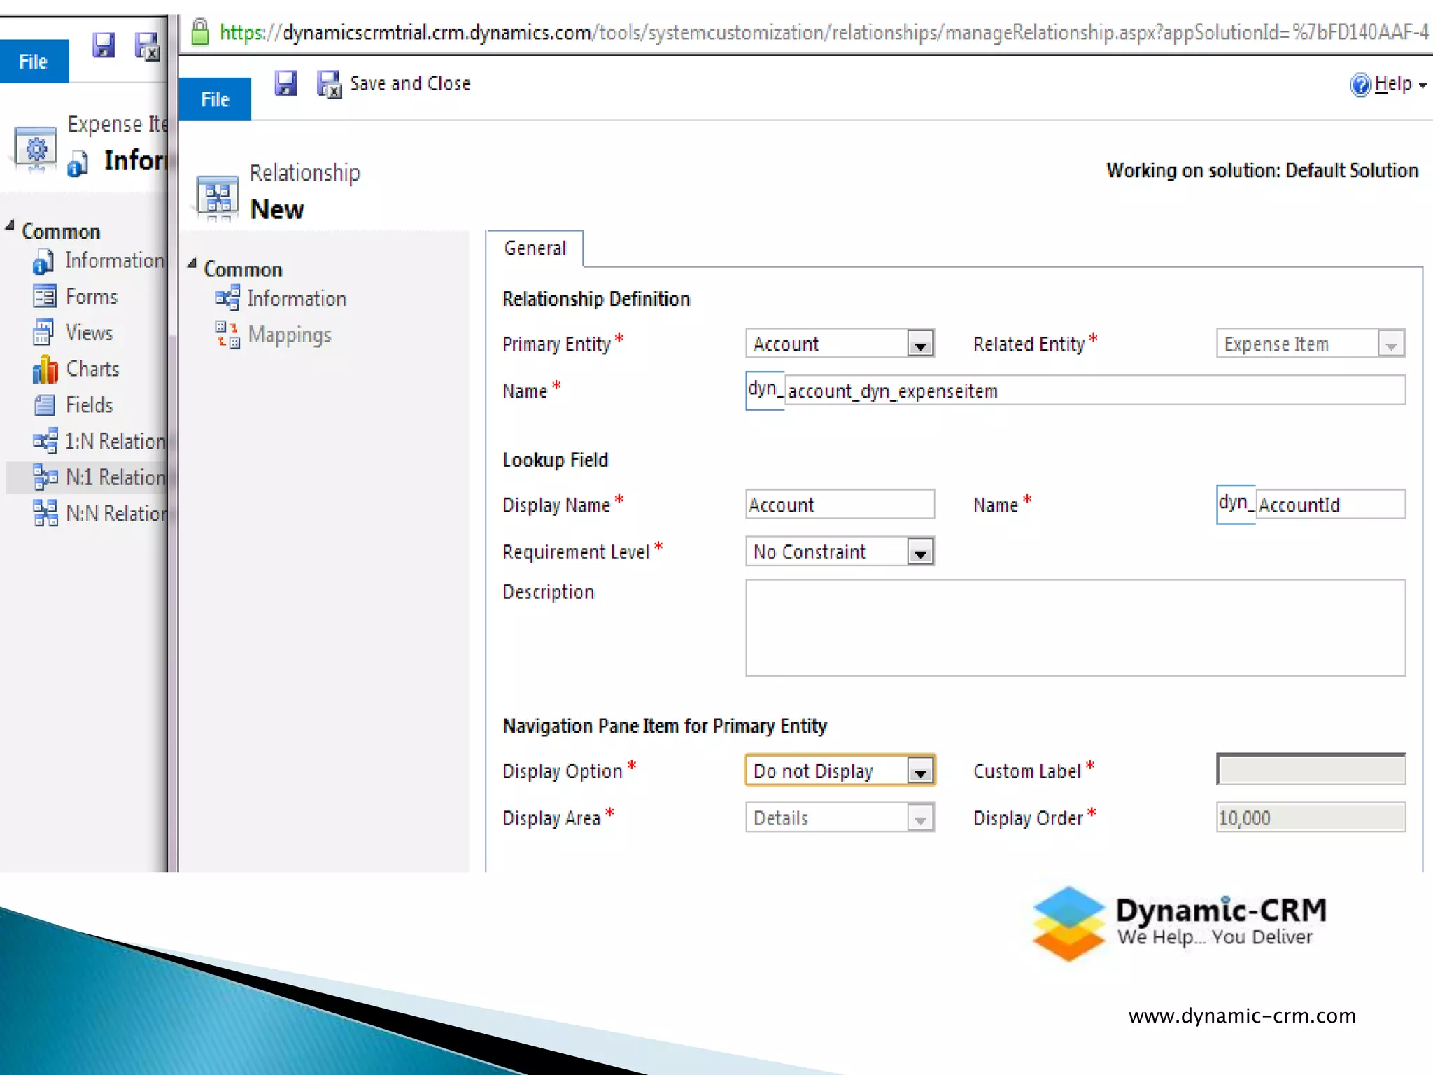Collapse the Common section in the Expense Item window
This screenshot has width=1433, height=1075.
click(x=10, y=225)
